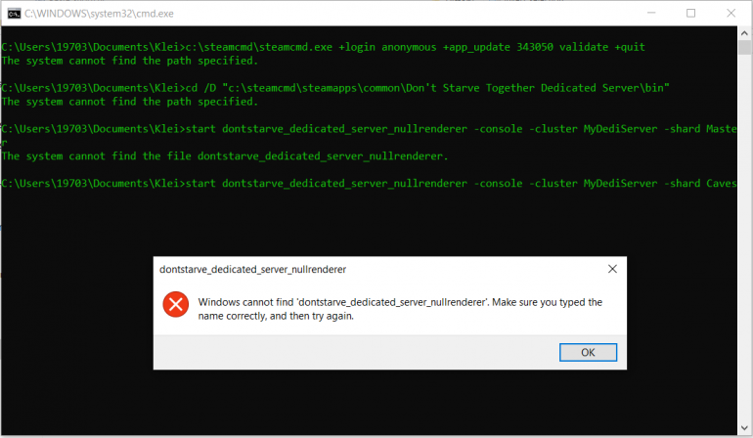Open the cmd.exe title bar system icon

pos(14,14)
